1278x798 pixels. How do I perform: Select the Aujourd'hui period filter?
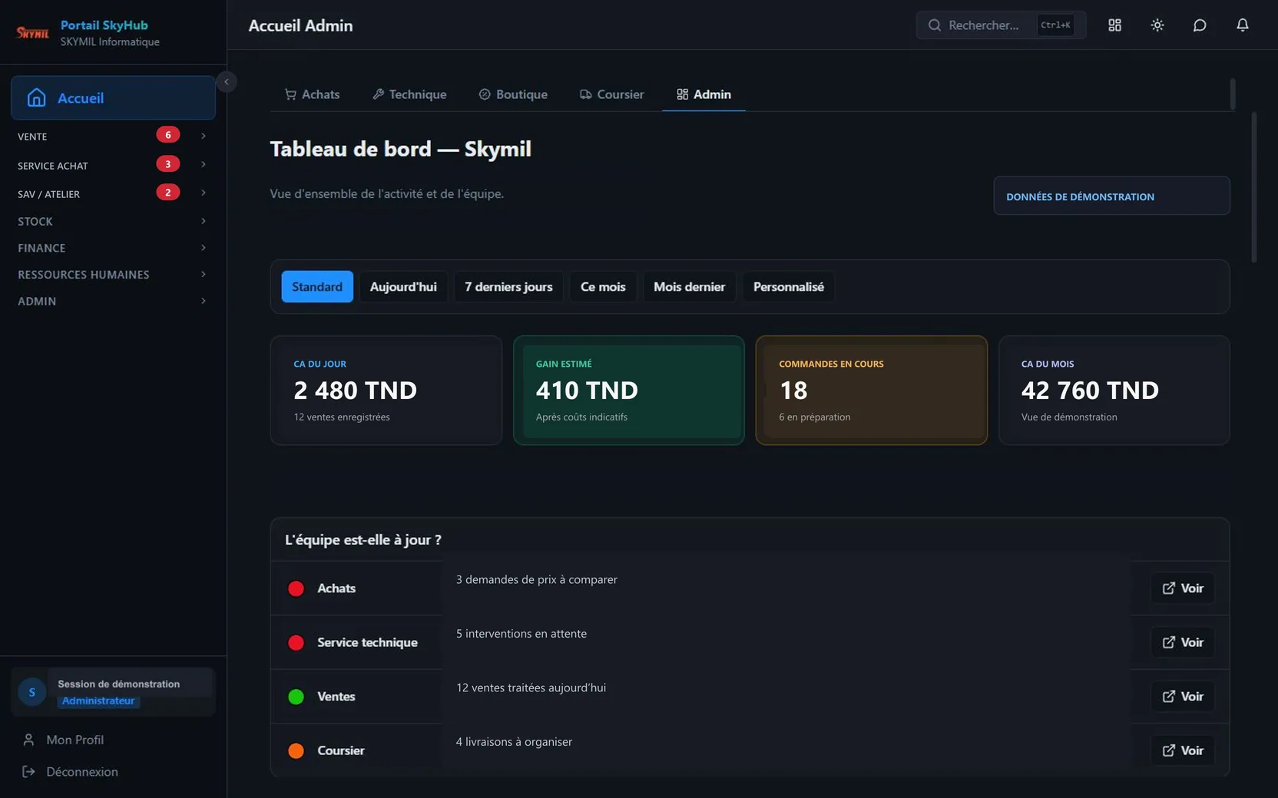[403, 287]
